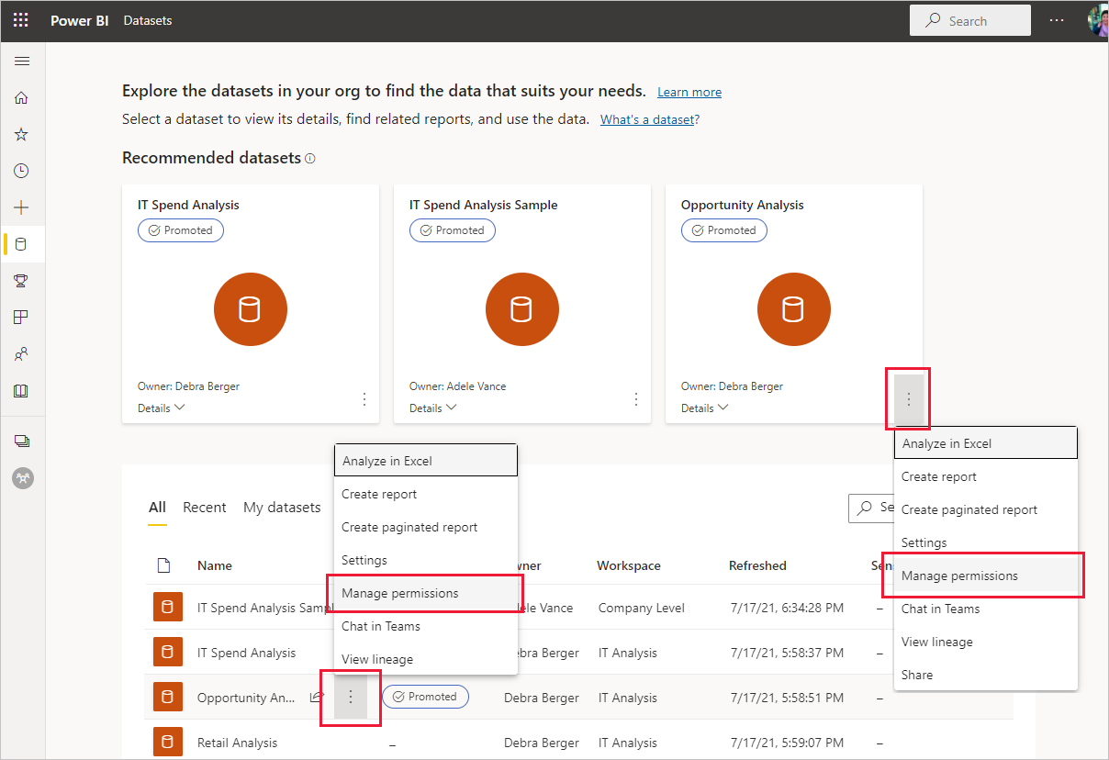Open more options on IT Spend Analysis card
The height and width of the screenshot is (760, 1109).
(x=364, y=399)
